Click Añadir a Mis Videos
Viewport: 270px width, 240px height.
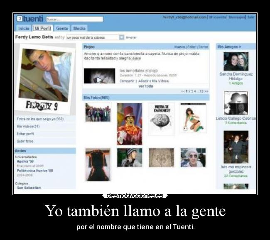(x=153, y=81)
